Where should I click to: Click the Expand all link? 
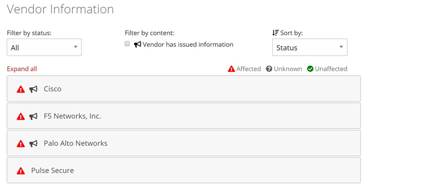point(22,69)
